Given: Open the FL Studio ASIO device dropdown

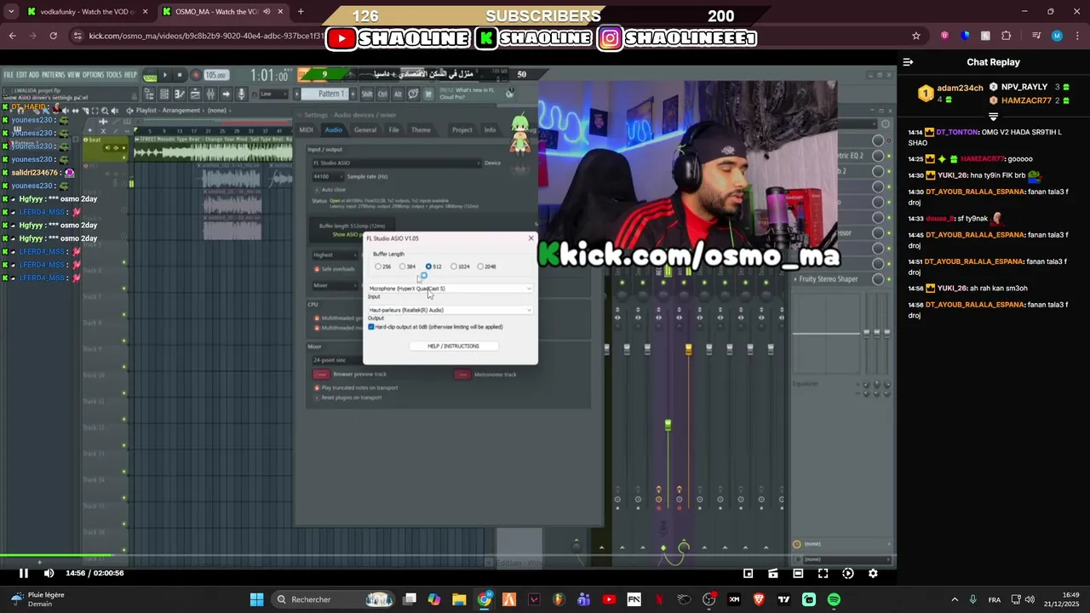Looking at the screenshot, I should [396, 163].
